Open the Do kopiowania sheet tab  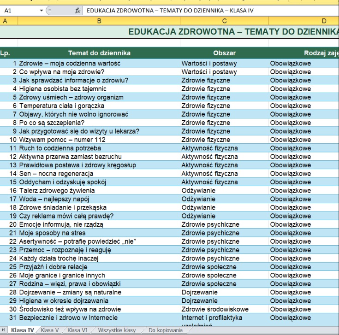click(166, 330)
